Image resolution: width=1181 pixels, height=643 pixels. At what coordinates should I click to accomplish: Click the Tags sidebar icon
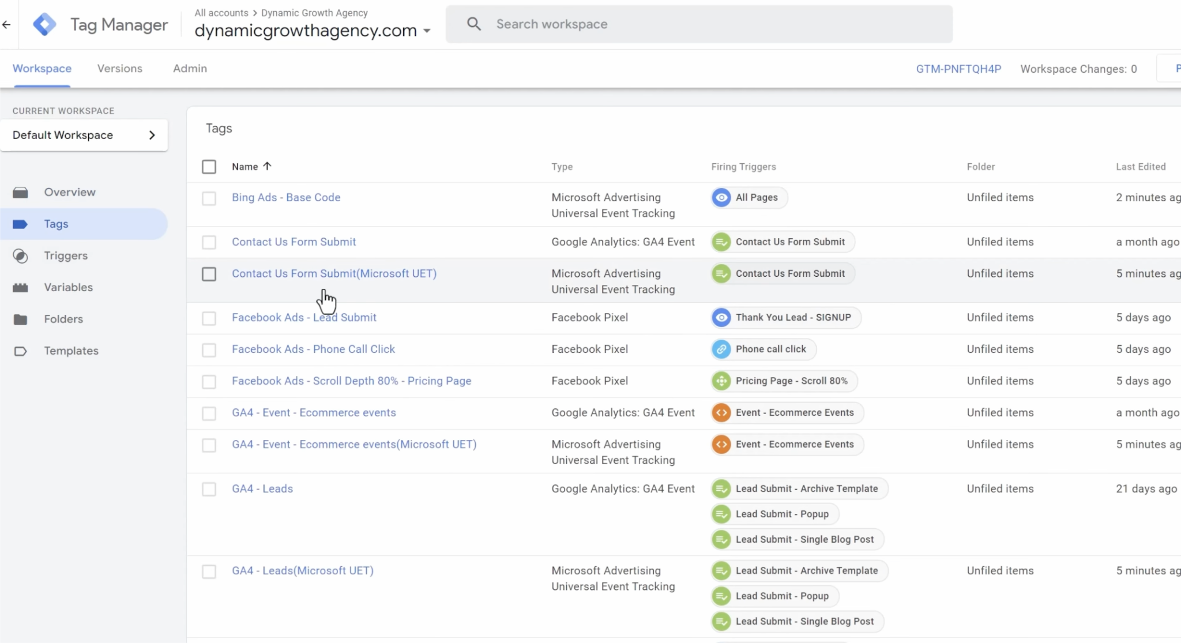(20, 224)
